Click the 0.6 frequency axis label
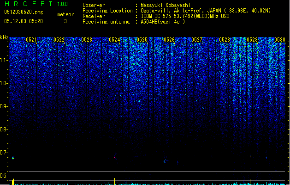The height and width of the screenshot is (185, 290). 3,176
